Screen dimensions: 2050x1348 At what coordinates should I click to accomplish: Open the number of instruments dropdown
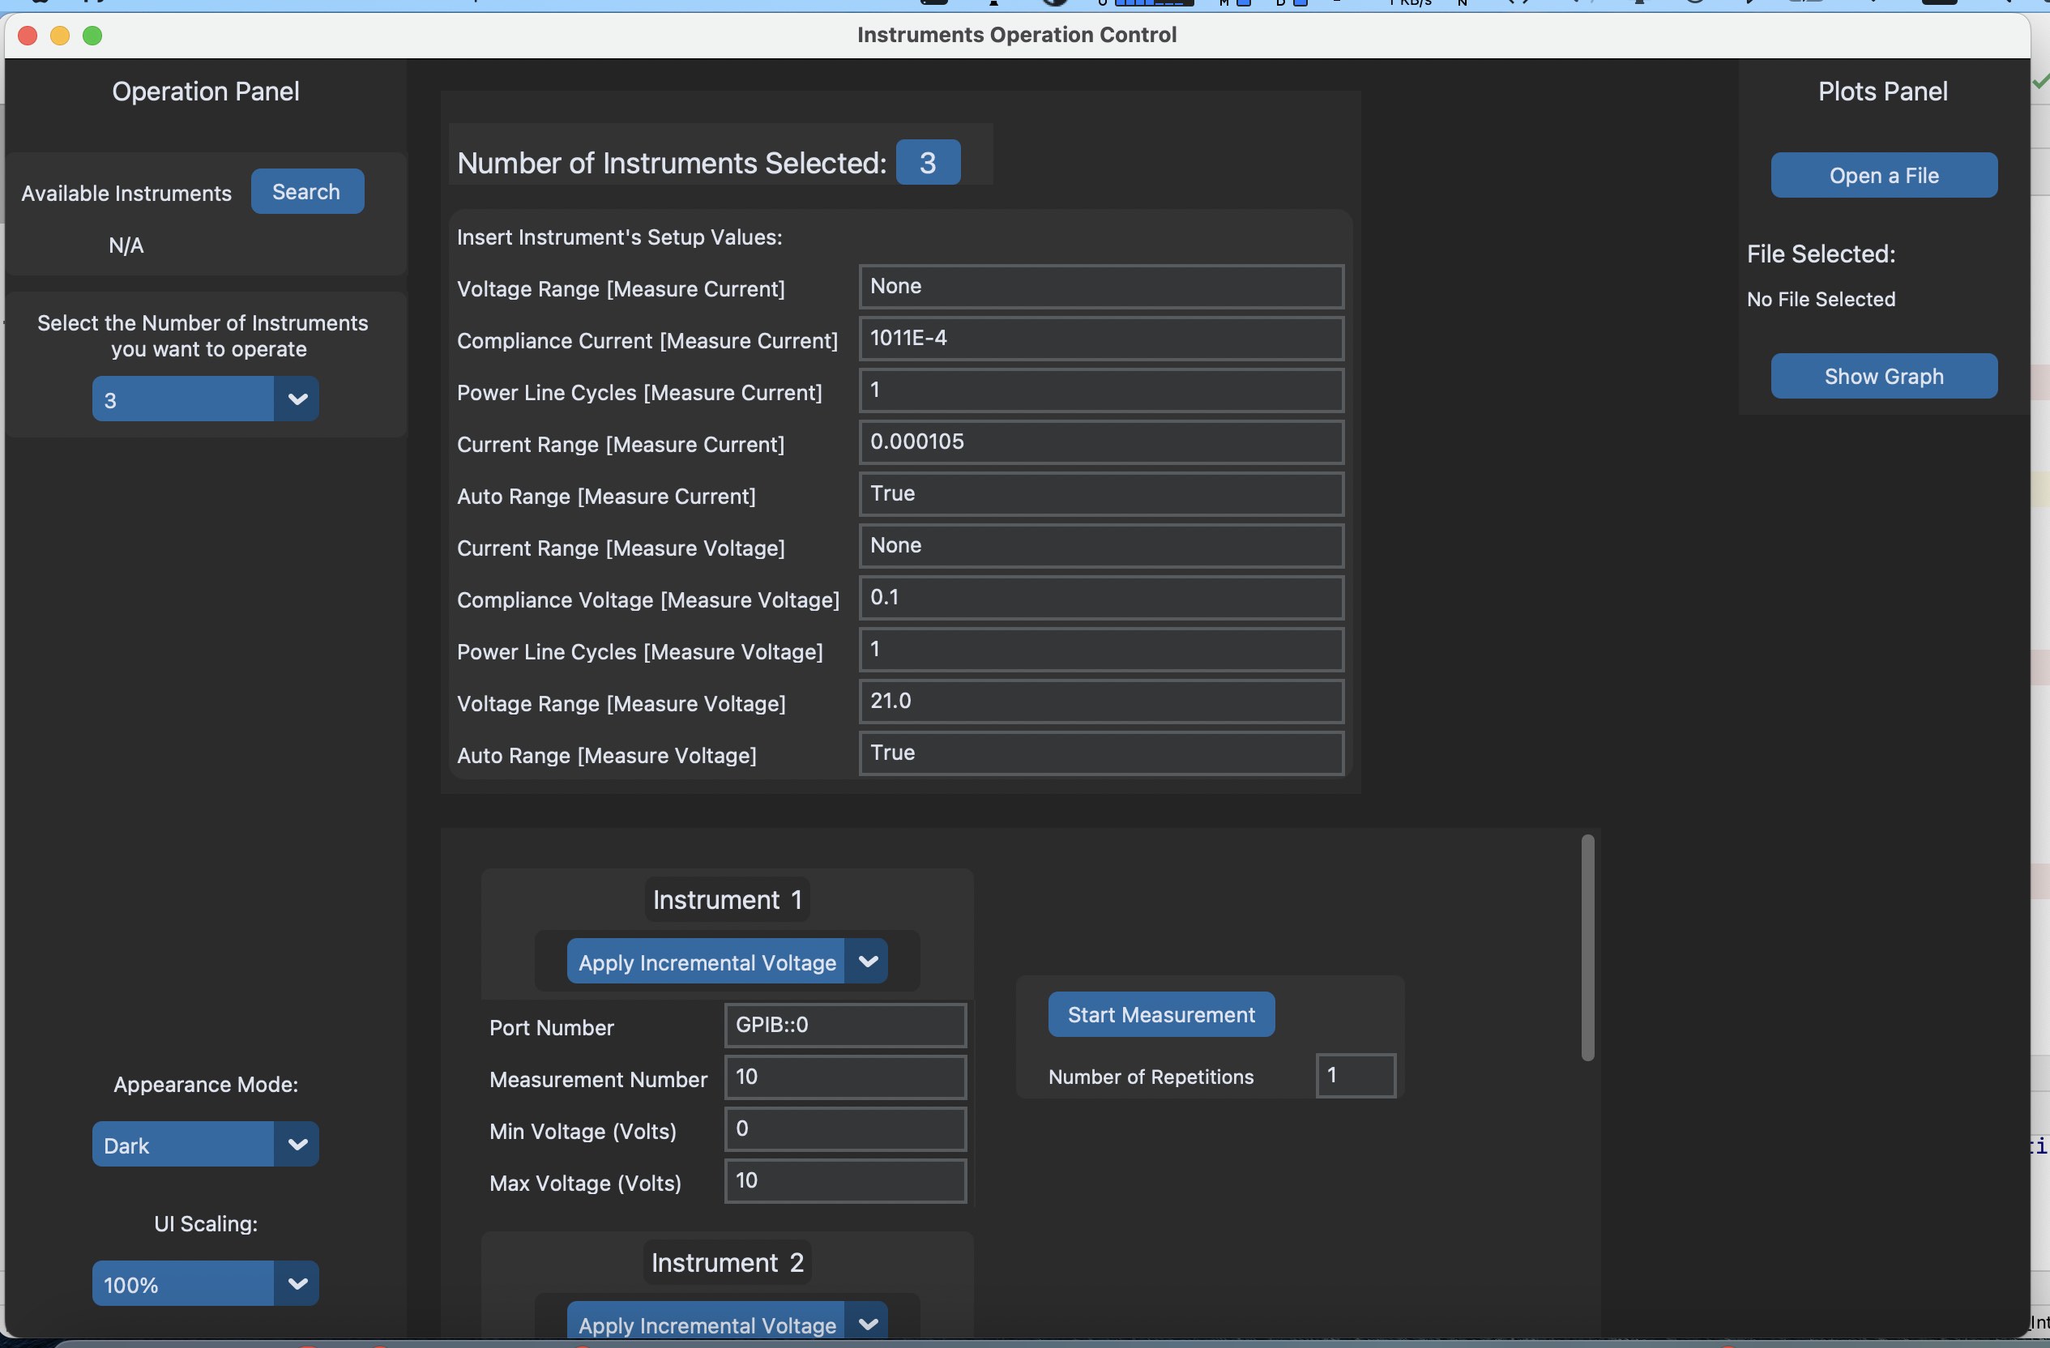[x=205, y=399]
